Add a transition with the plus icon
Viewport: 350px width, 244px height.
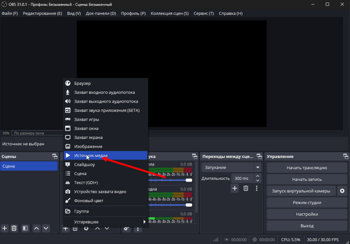pos(235,188)
